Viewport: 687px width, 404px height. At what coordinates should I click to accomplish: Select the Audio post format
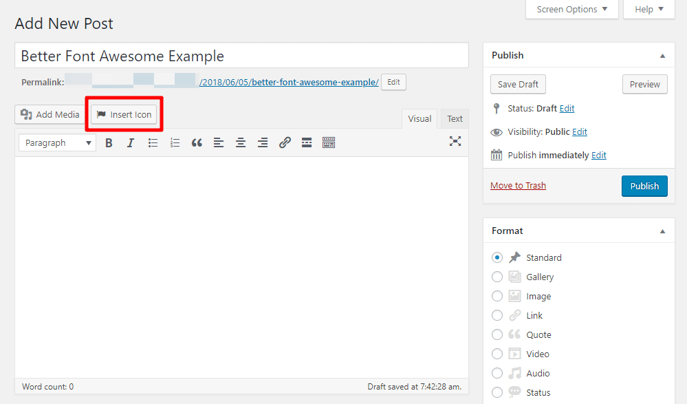497,373
